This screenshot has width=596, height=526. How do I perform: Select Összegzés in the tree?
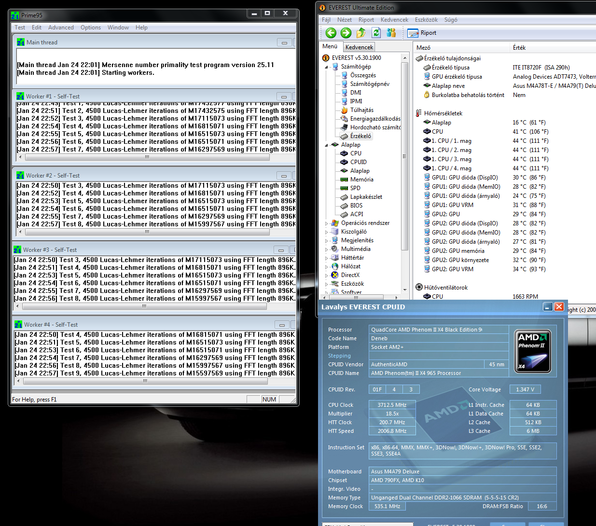tap(363, 75)
